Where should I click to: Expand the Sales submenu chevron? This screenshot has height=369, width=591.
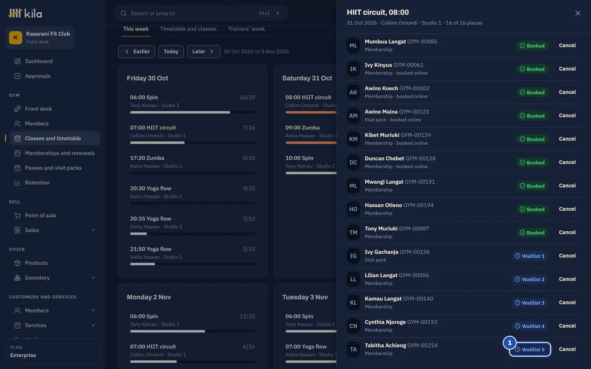[93, 230]
